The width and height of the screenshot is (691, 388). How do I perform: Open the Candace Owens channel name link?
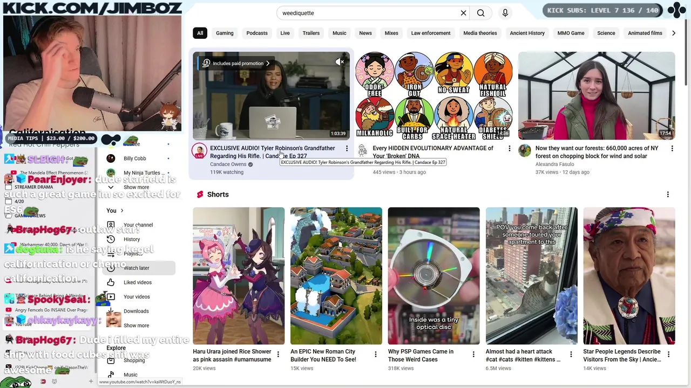pyautogui.click(x=228, y=164)
